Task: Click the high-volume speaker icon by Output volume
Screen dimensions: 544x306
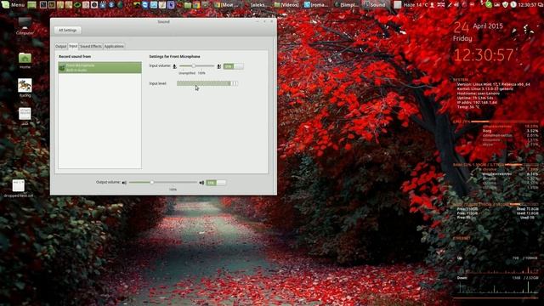Action: 201,183
